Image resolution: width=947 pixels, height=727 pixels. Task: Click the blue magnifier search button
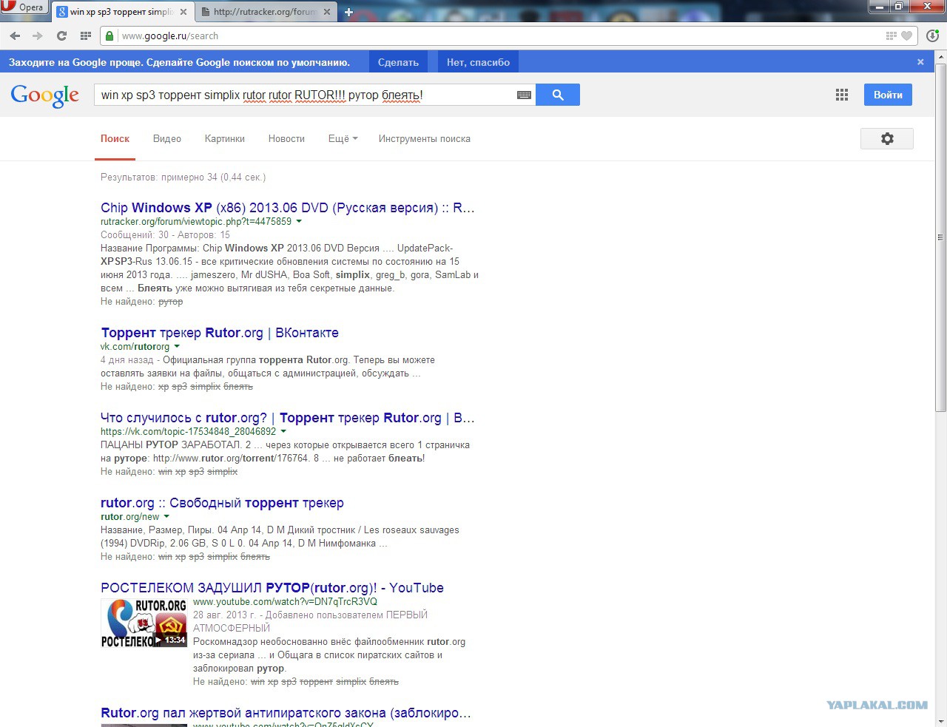pos(558,95)
